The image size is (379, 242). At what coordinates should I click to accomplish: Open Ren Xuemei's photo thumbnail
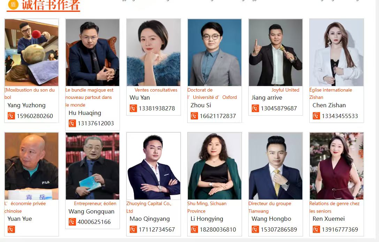(x=336, y=166)
